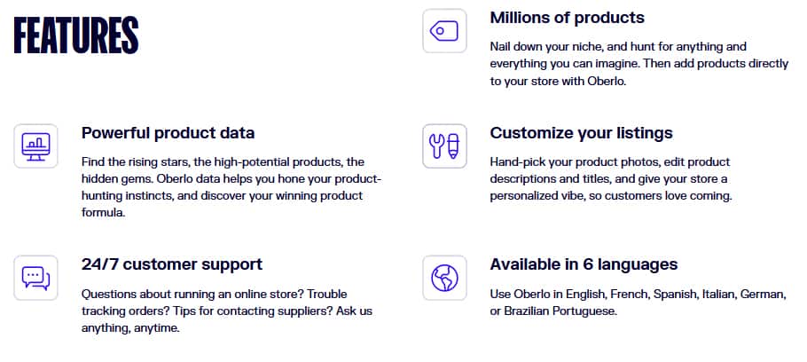Image resolution: width=807 pixels, height=362 pixels.
Task: Click the Hand-pick your product photos text
Action: coord(610,179)
